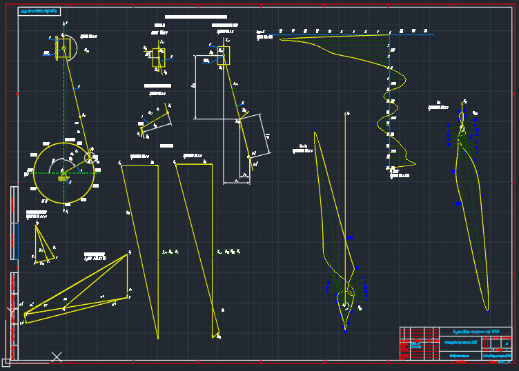Click the X-shaped cross marker near bottom-left
The width and height of the screenshot is (519, 371).
pyautogui.click(x=57, y=357)
